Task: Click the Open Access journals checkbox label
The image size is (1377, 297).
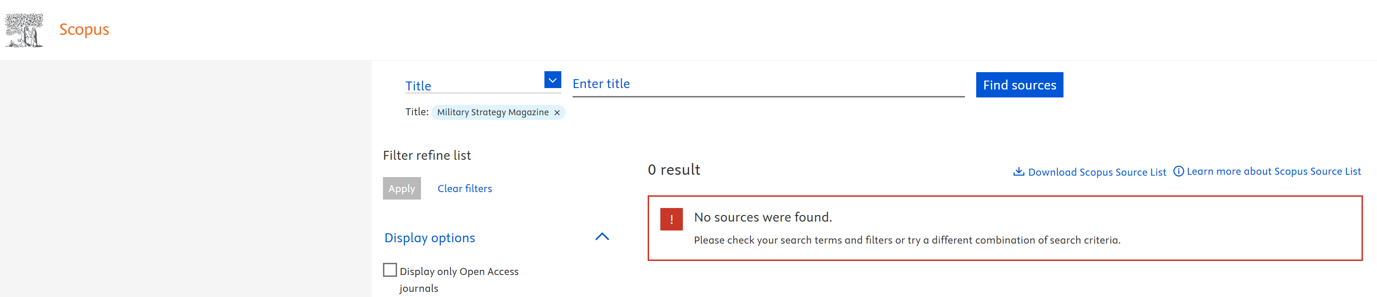Action: coord(459,272)
